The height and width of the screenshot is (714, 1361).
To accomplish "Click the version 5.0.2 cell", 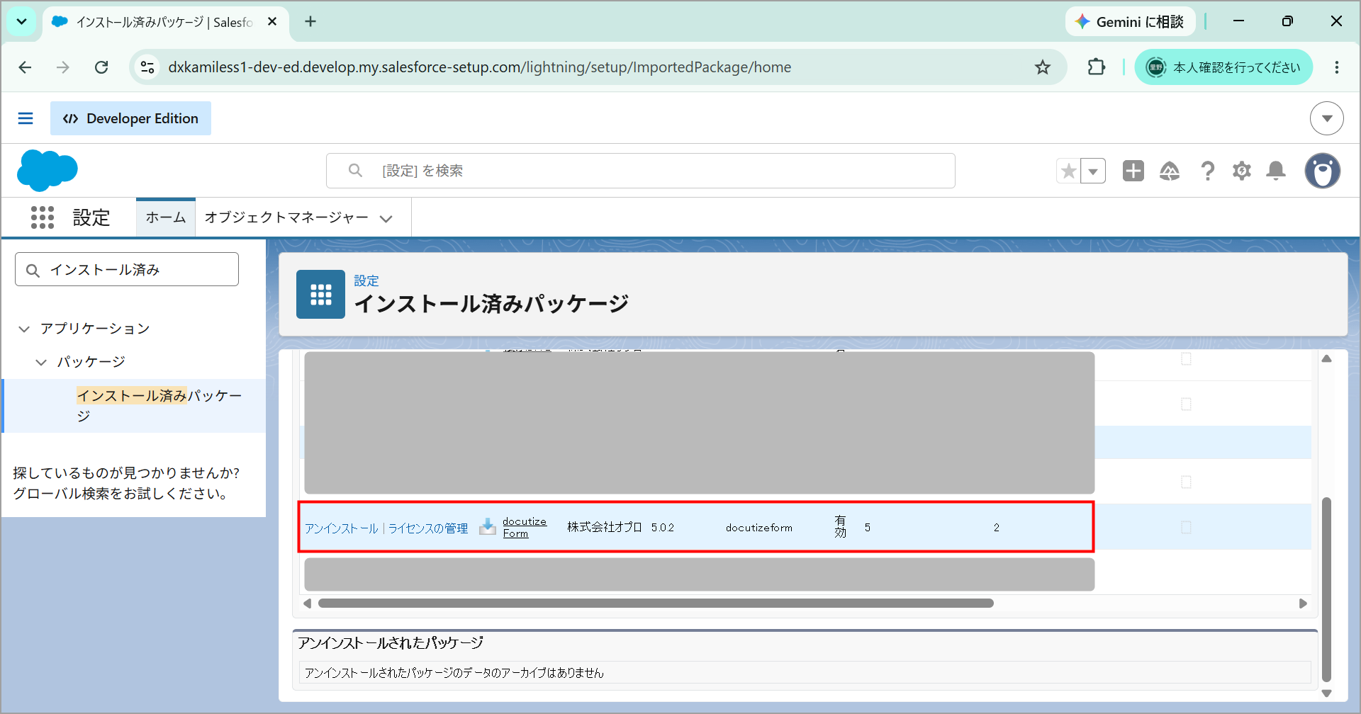I will pos(663,528).
